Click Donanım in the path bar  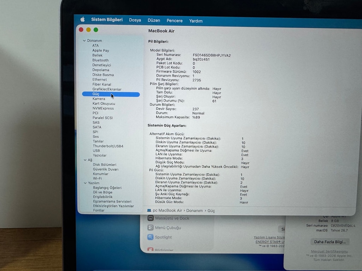pyautogui.click(x=194, y=211)
